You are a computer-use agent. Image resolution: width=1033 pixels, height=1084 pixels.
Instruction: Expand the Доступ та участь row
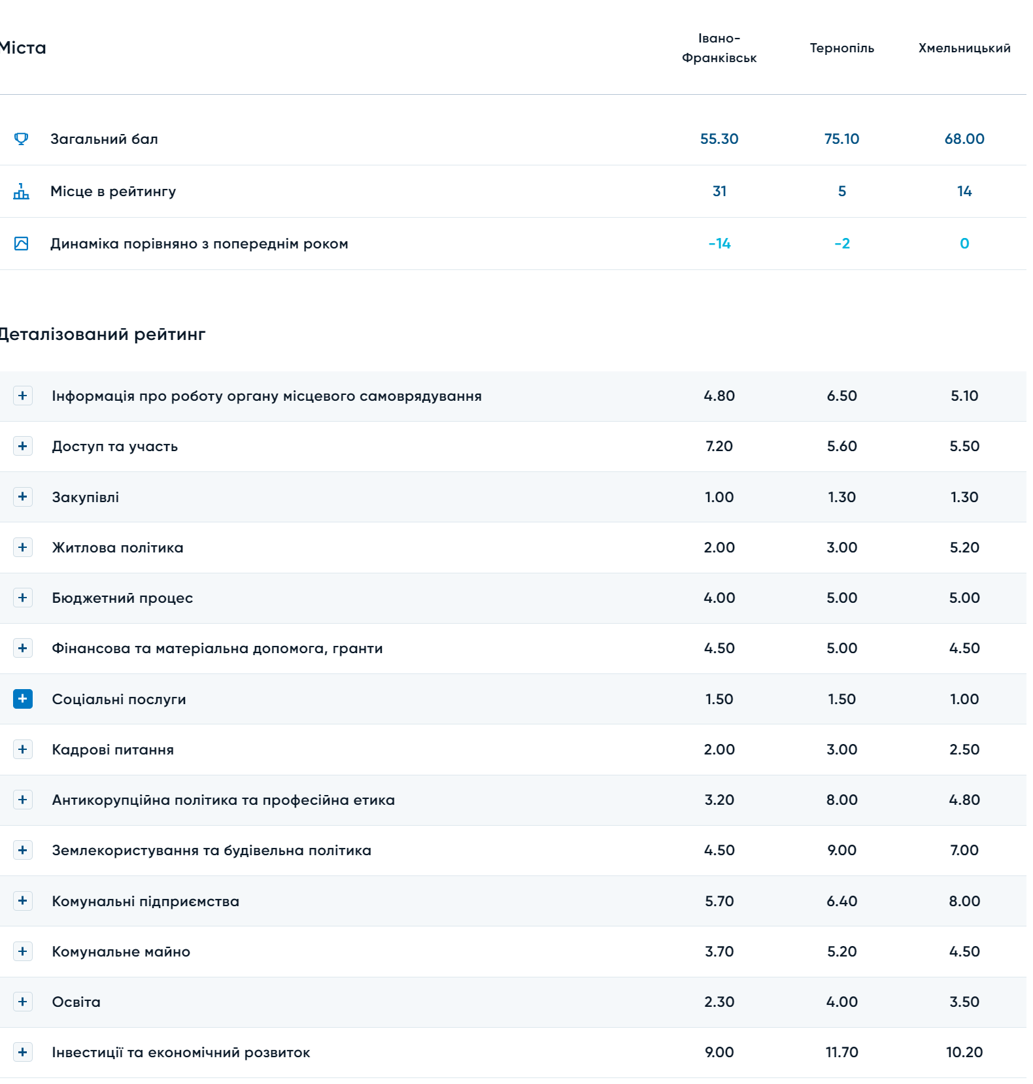click(23, 446)
